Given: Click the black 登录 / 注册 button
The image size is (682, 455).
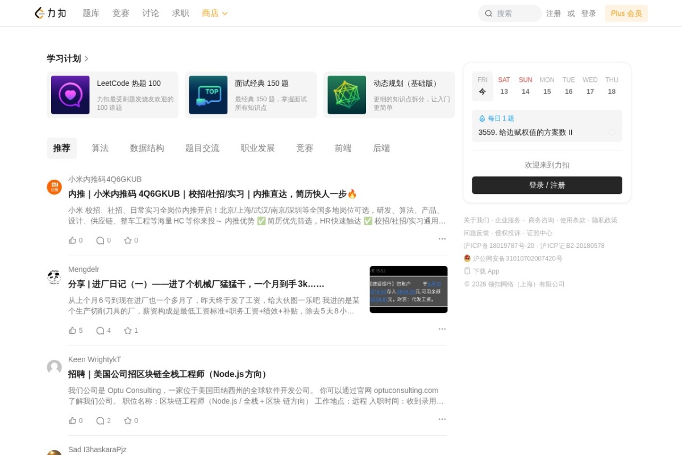Looking at the screenshot, I should [547, 185].
